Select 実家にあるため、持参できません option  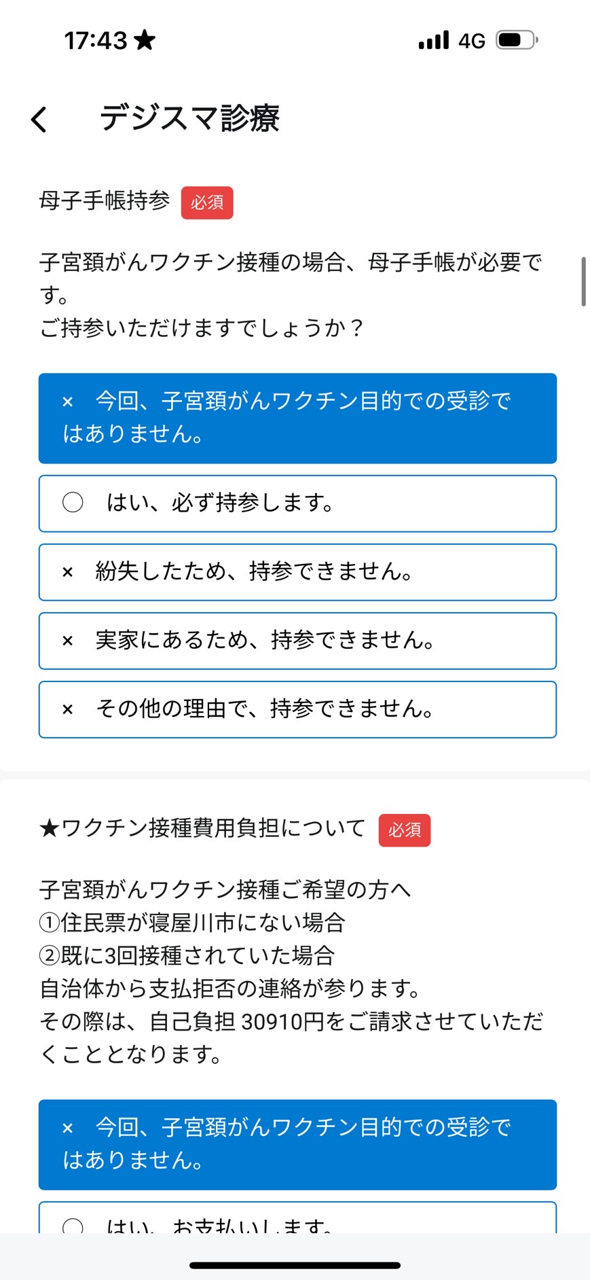(x=297, y=641)
